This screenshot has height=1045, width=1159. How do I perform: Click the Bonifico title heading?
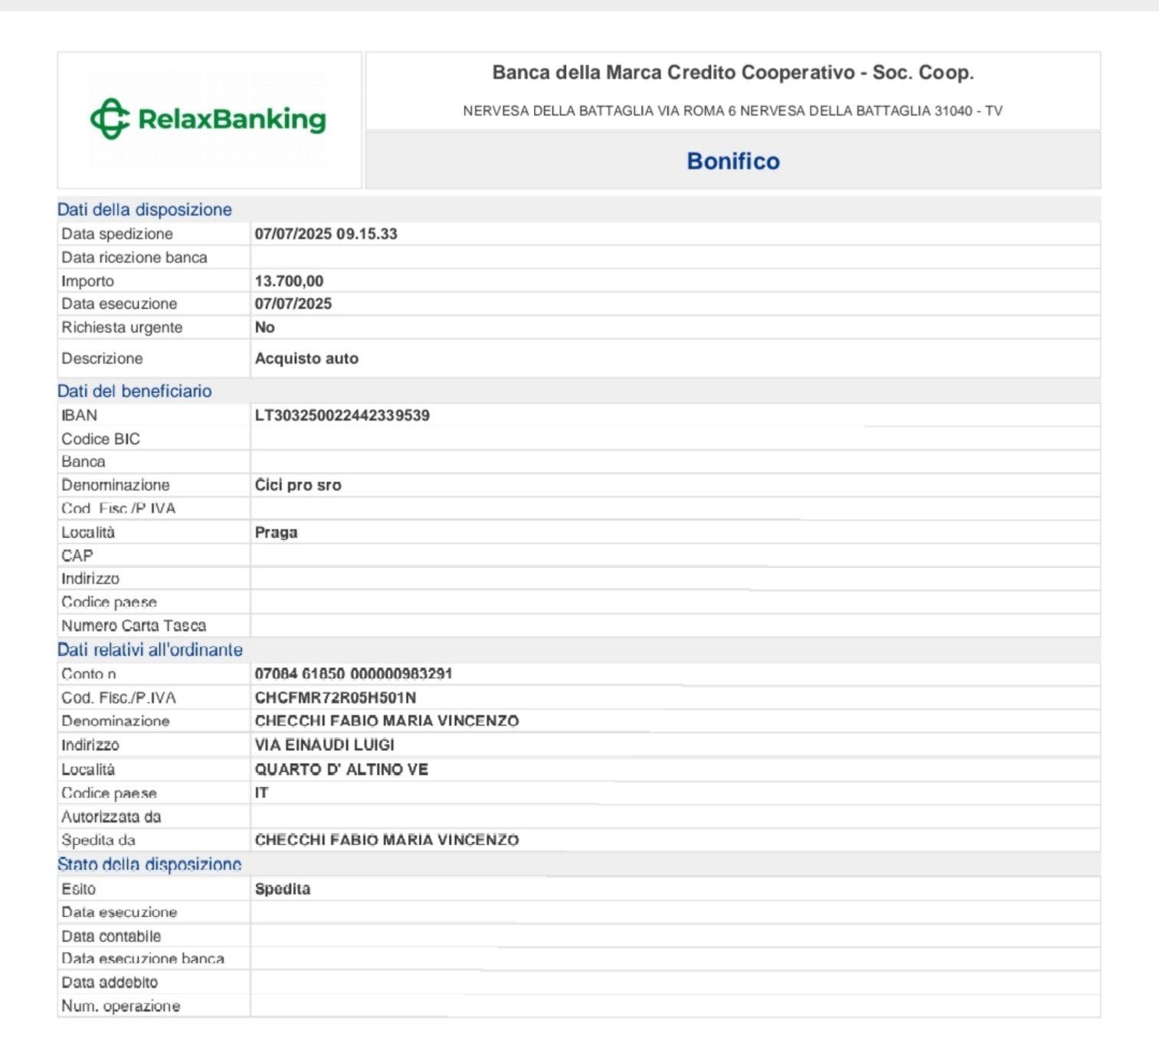coord(732,161)
